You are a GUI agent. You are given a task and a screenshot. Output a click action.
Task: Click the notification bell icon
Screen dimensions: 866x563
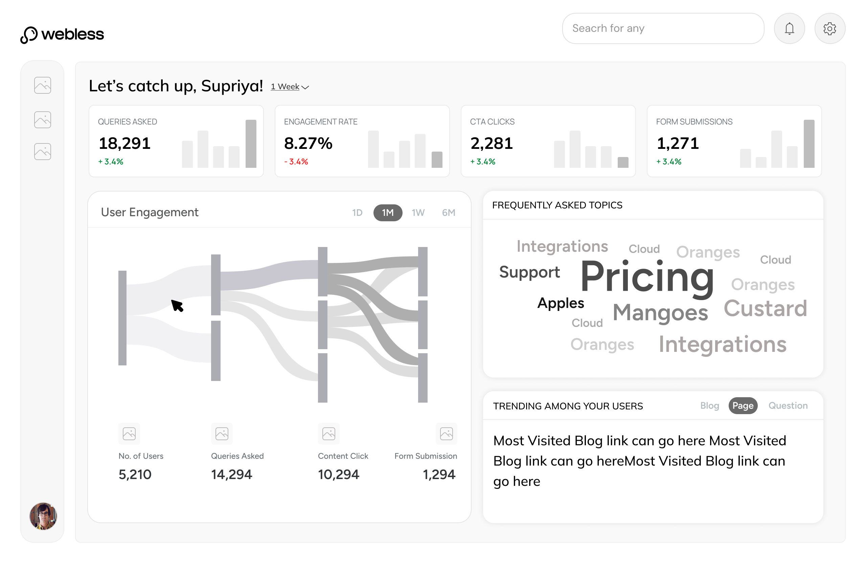[789, 28]
